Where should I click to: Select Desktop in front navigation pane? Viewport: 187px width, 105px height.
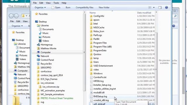tap(41, 22)
